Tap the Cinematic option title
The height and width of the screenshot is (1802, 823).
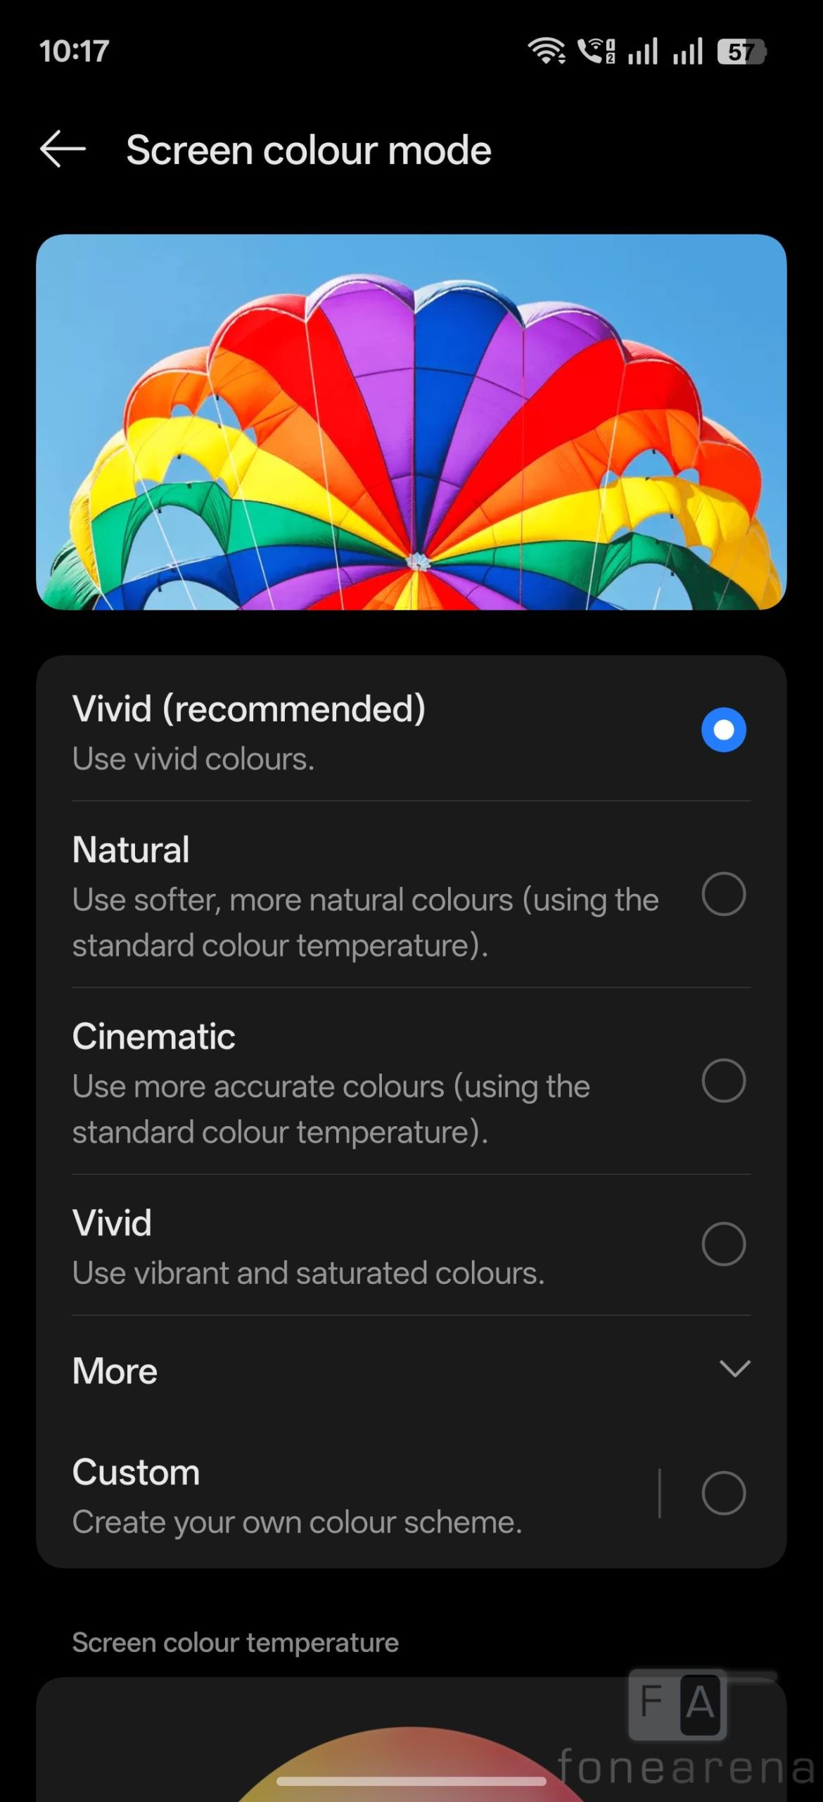click(153, 1036)
